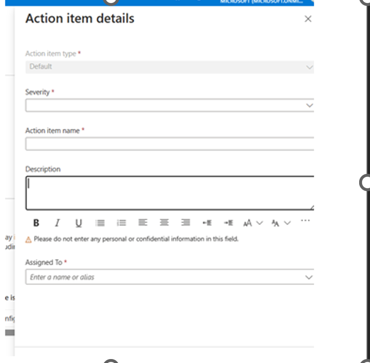Increase indent in description editor

click(x=228, y=223)
